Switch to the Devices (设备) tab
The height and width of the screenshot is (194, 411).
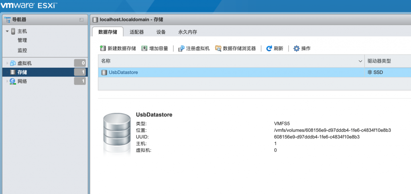pos(161,32)
